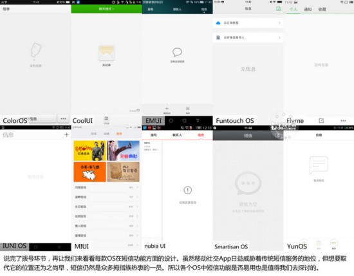Select the red 信息 tab in nubia UI

(x=201, y=135)
